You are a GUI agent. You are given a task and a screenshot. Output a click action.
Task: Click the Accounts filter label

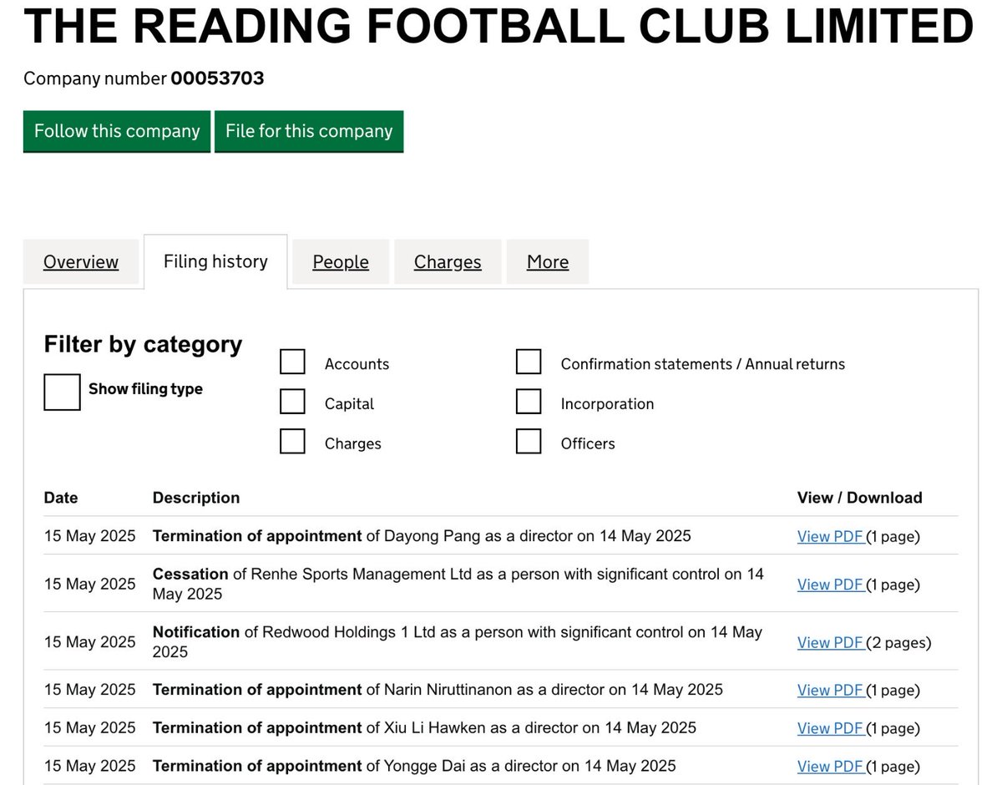coord(357,364)
